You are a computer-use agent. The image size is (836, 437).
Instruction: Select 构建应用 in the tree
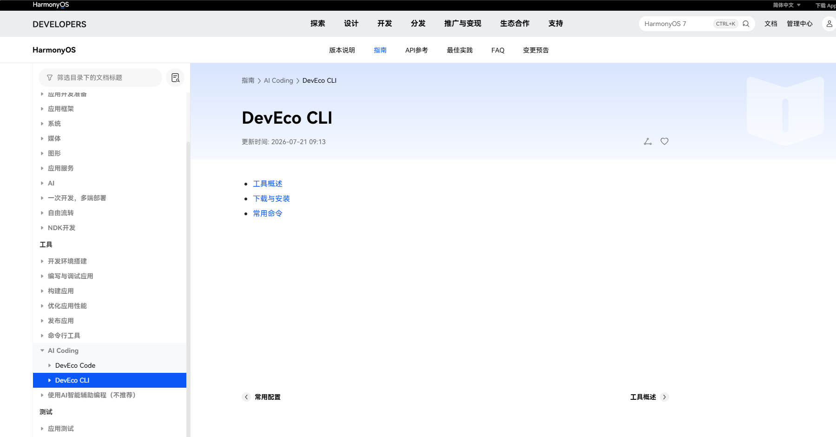[x=61, y=291]
